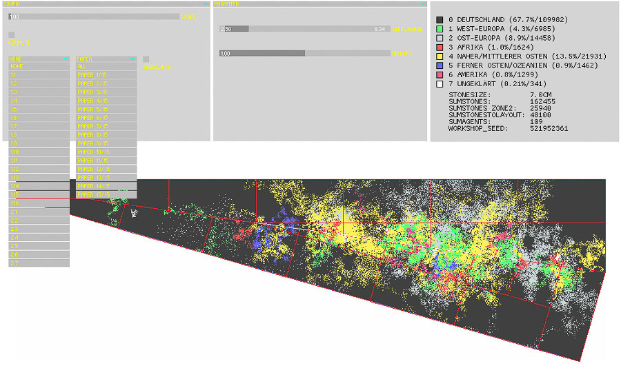Pick zone entry 2.5
Screen dimensions: 621x388
[x=39, y=247]
